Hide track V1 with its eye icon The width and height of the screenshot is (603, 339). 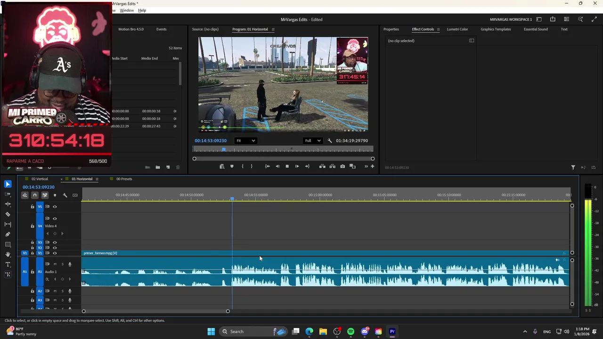[x=55, y=253]
